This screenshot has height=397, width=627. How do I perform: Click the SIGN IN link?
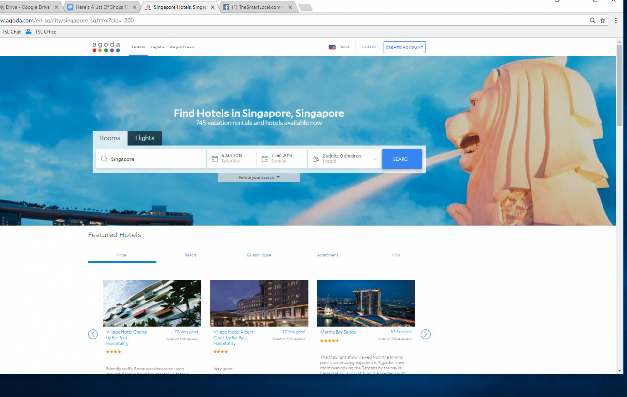[369, 47]
